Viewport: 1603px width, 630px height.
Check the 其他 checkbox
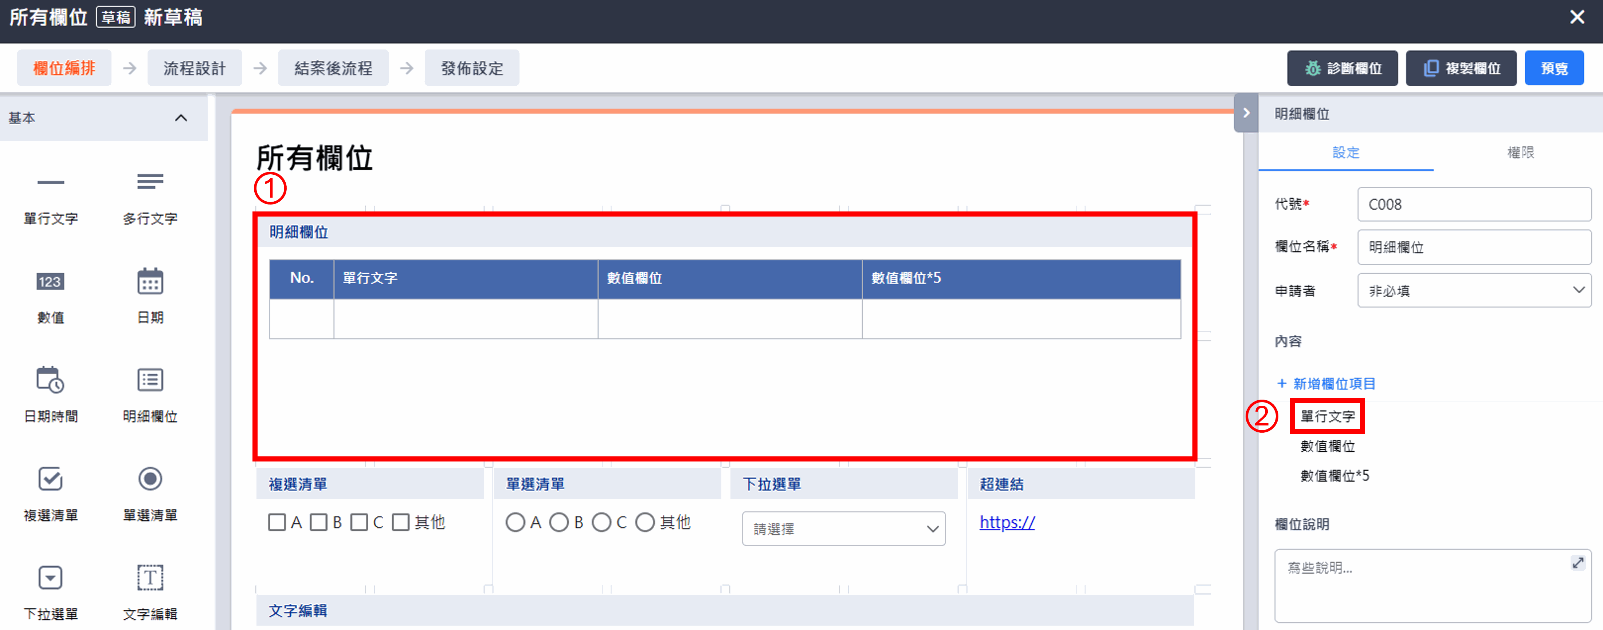tap(401, 522)
